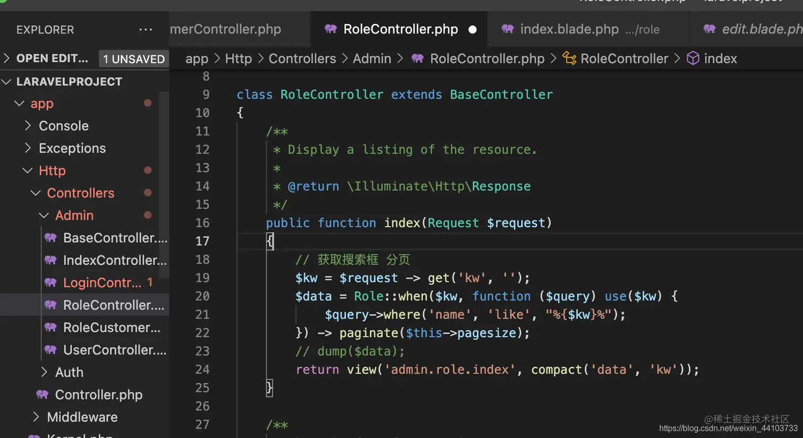This screenshot has width=803, height=438.
Task: Click the PHP icon on index.blade.php tab
Action: [x=508, y=29]
